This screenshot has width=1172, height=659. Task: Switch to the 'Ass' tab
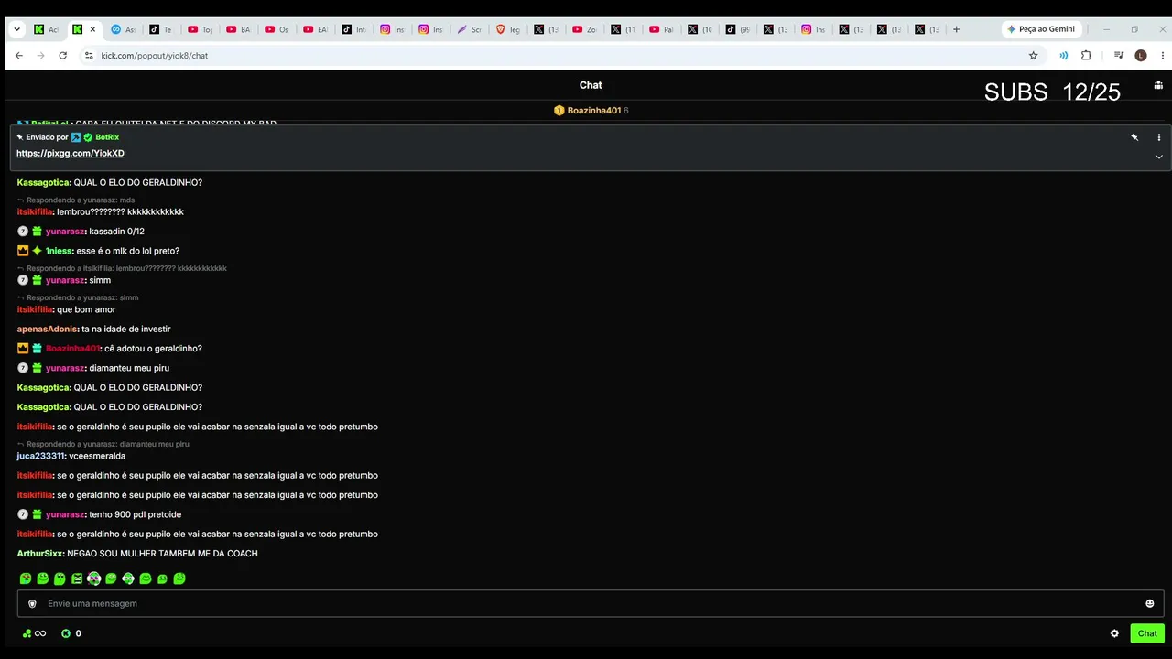coord(124,29)
